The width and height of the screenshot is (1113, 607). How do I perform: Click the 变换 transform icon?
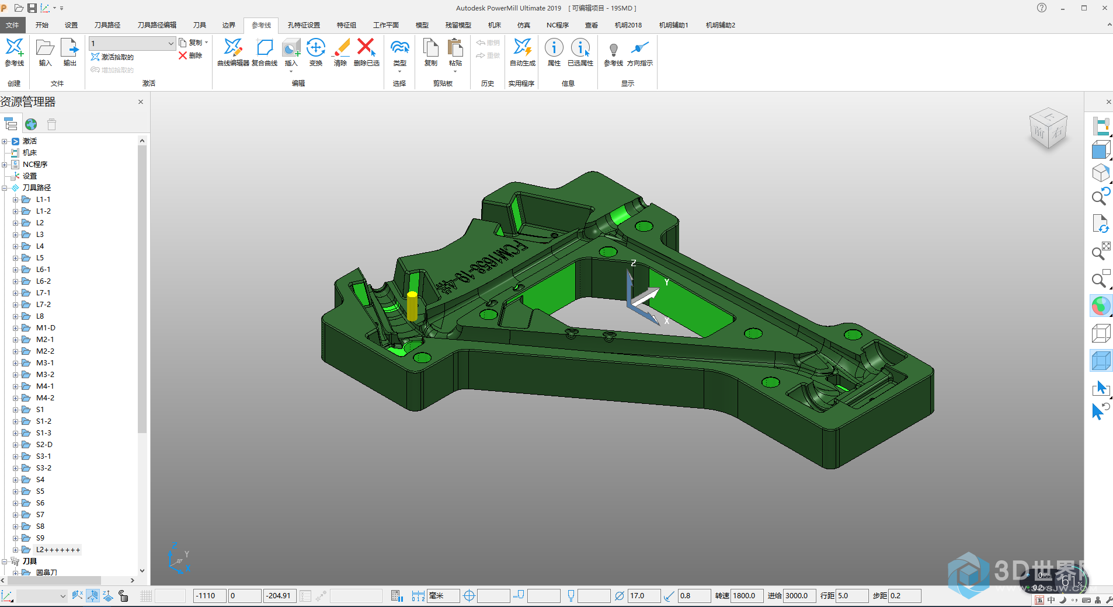316,48
